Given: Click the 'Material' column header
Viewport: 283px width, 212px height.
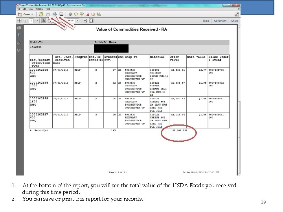Looking at the screenshot, I should (157, 57).
